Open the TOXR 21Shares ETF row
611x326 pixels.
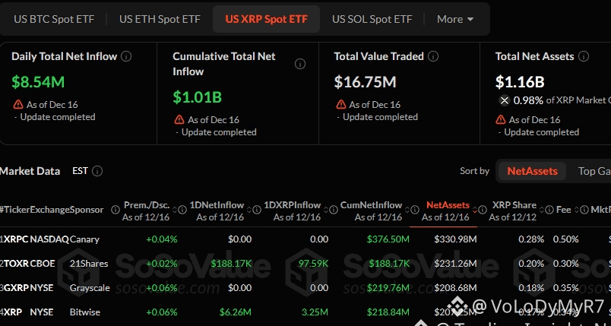pyautogui.click(x=54, y=264)
